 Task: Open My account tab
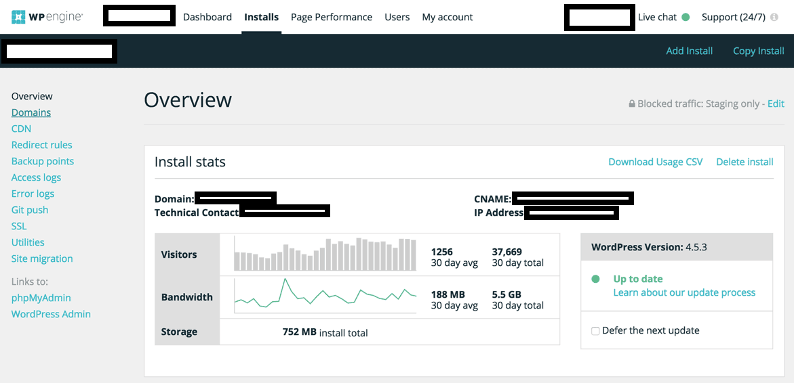[x=447, y=17]
